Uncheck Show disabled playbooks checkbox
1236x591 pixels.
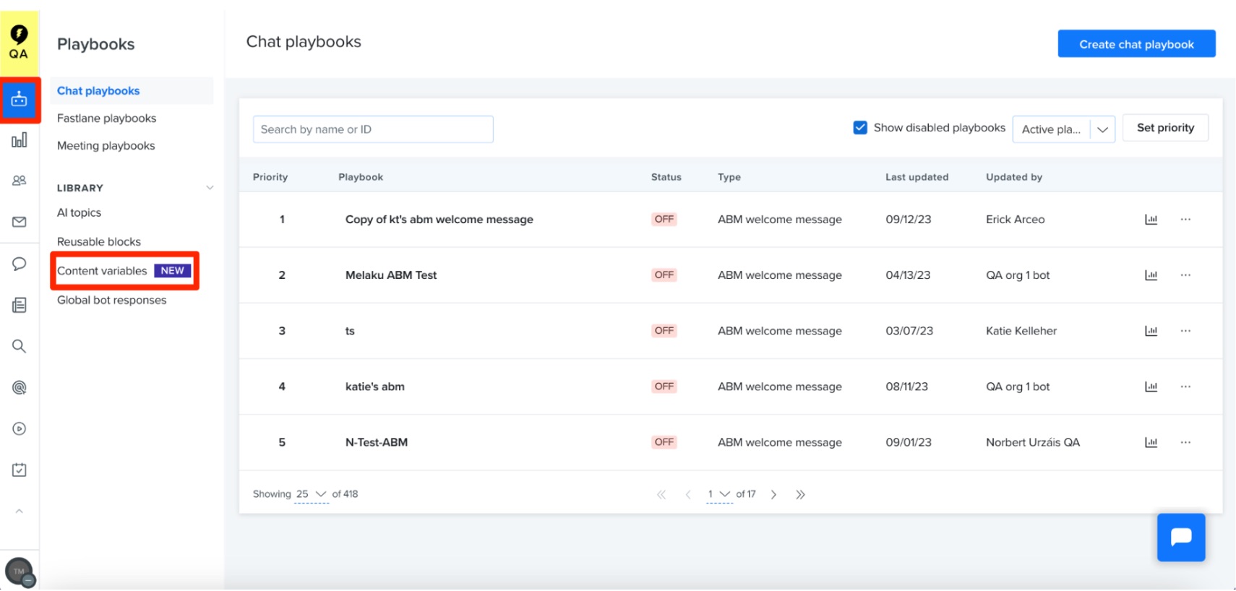pyautogui.click(x=860, y=128)
